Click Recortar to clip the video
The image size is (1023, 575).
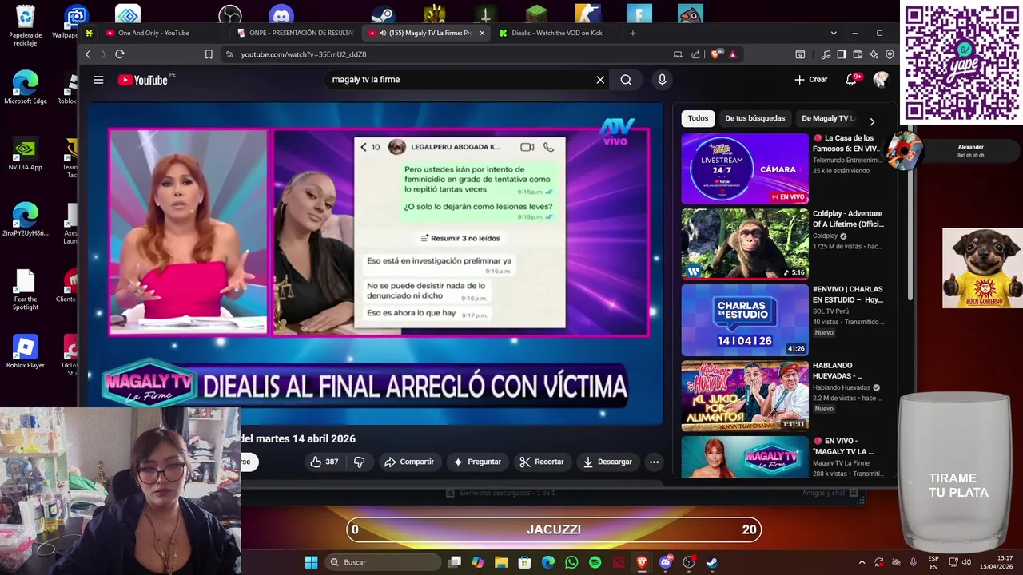(x=542, y=462)
